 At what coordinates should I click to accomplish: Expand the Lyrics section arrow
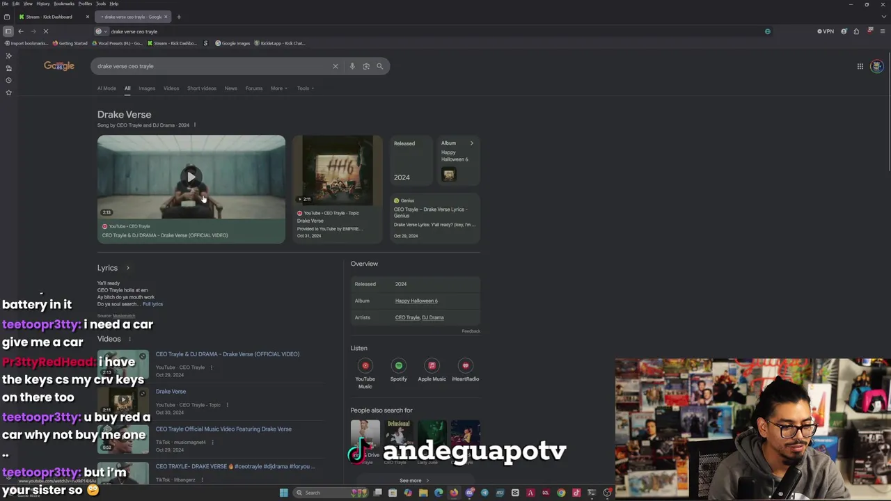[127, 268]
